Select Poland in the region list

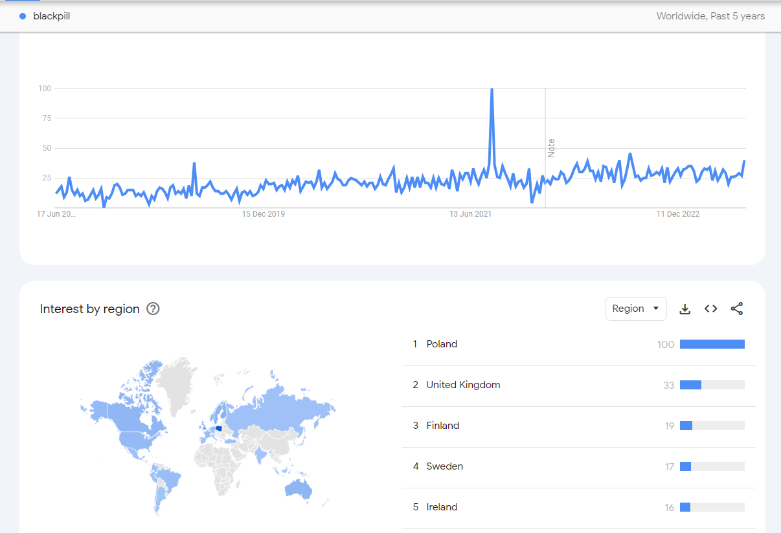point(442,344)
